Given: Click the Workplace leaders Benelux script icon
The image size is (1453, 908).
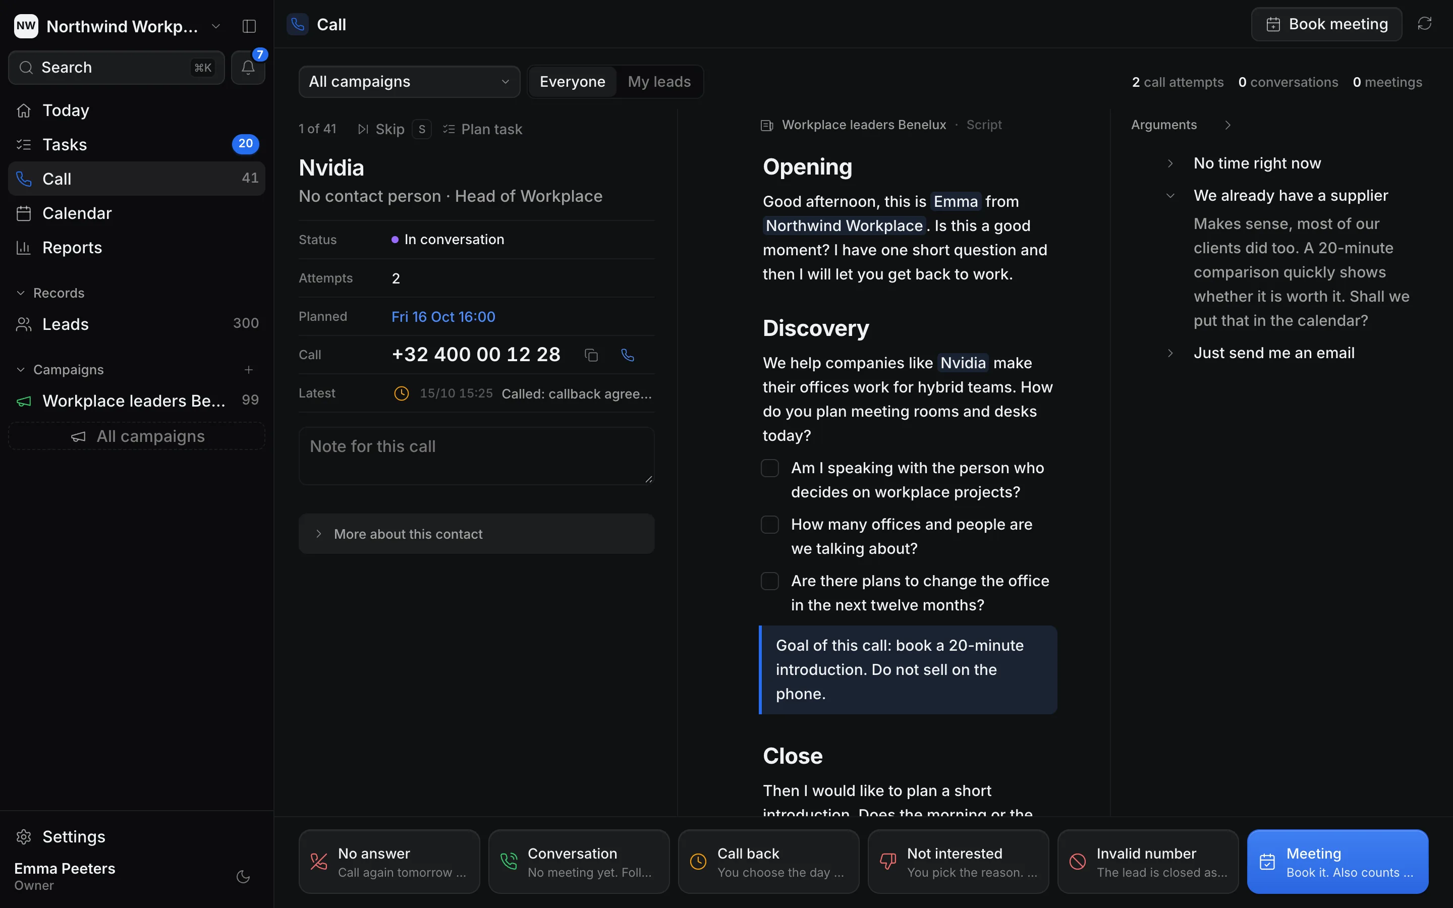Looking at the screenshot, I should [767, 125].
